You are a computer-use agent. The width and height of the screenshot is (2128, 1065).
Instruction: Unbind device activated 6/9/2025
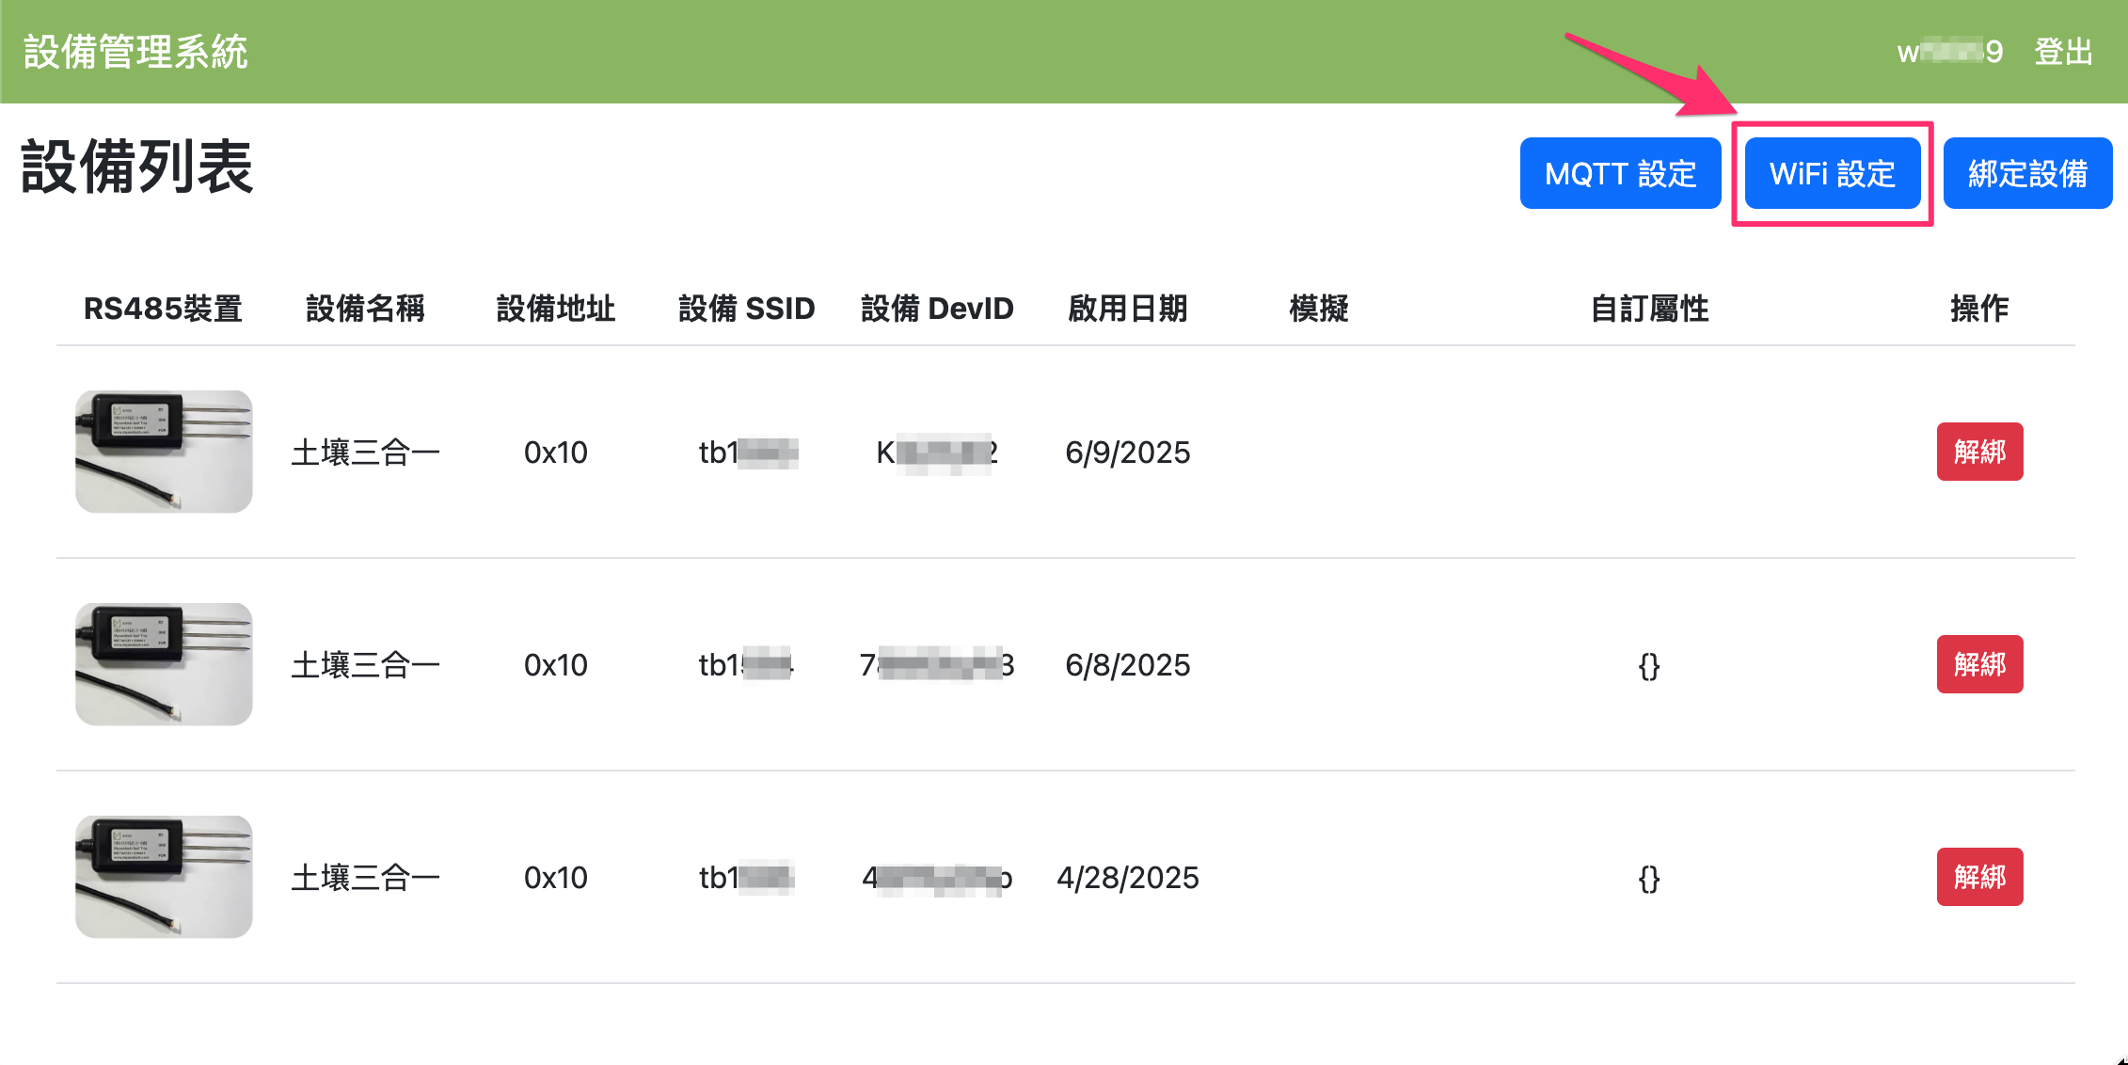(x=1978, y=452)
